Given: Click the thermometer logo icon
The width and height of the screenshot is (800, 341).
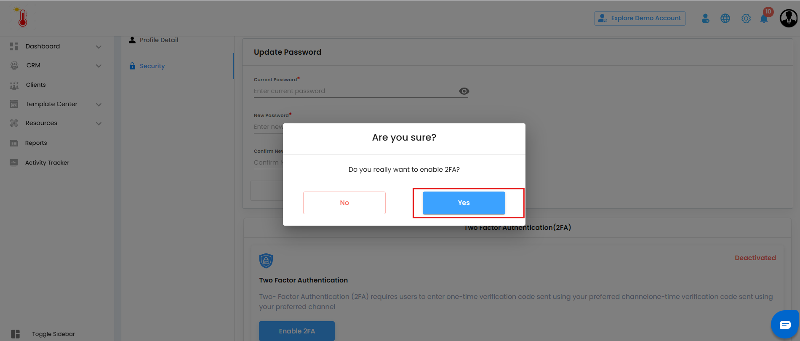Looking at the screenshot, I should click(22, 17).
